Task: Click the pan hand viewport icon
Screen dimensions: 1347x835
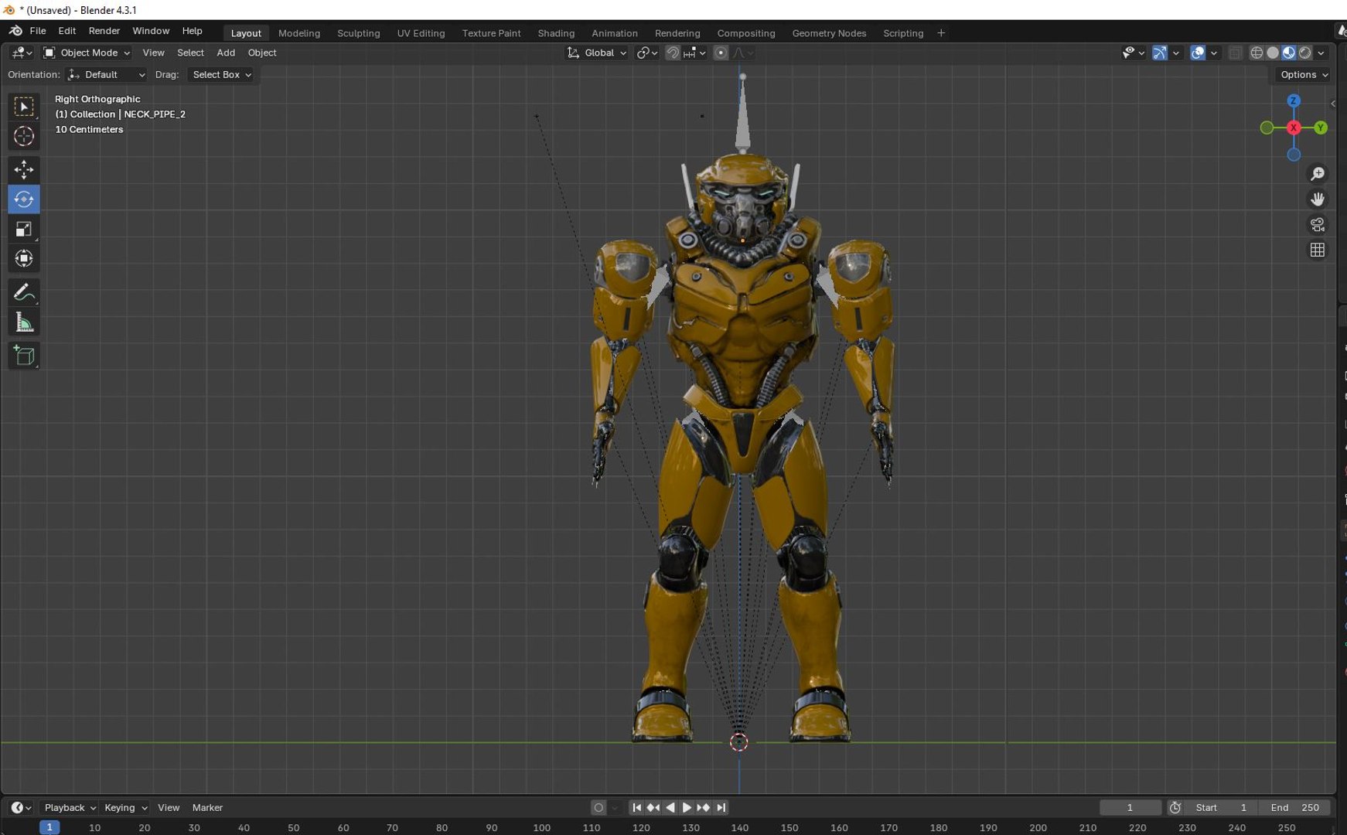Action: pyautogui.click(x=1318, y=199)
